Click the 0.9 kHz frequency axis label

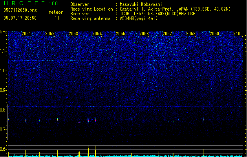click(x=4, y=90)
